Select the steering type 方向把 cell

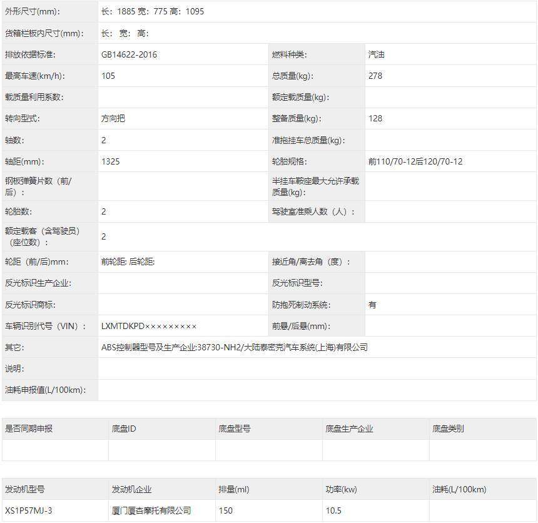(114, 118)
